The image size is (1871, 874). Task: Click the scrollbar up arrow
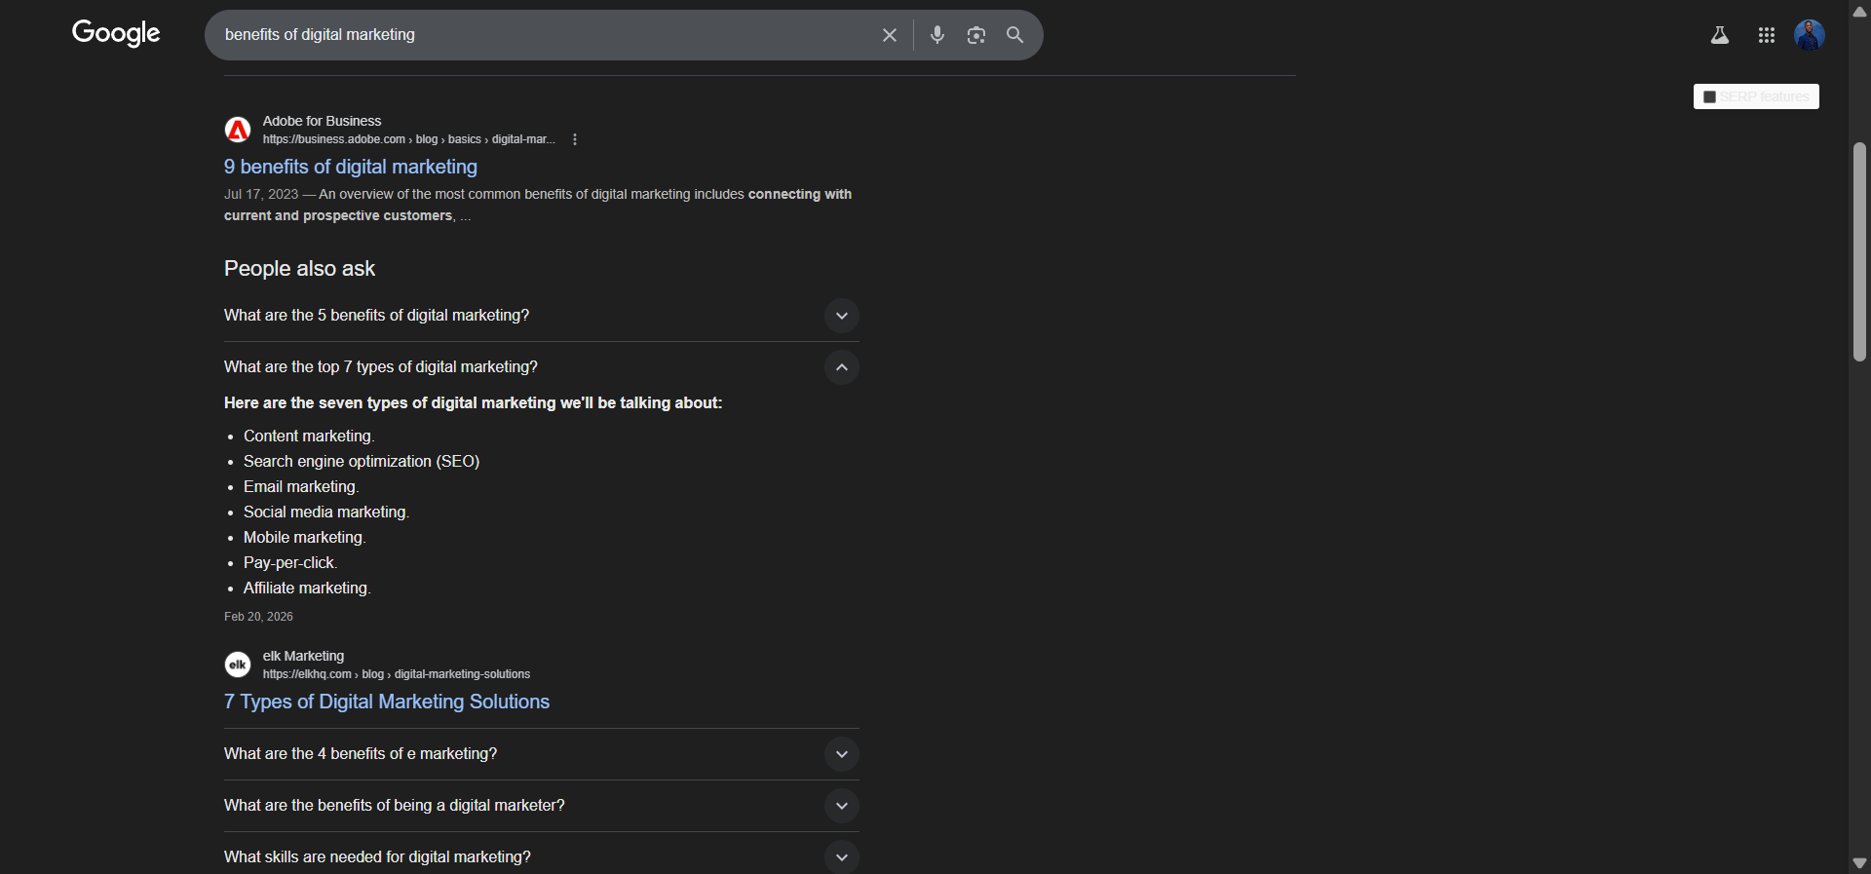[1859, 11]
